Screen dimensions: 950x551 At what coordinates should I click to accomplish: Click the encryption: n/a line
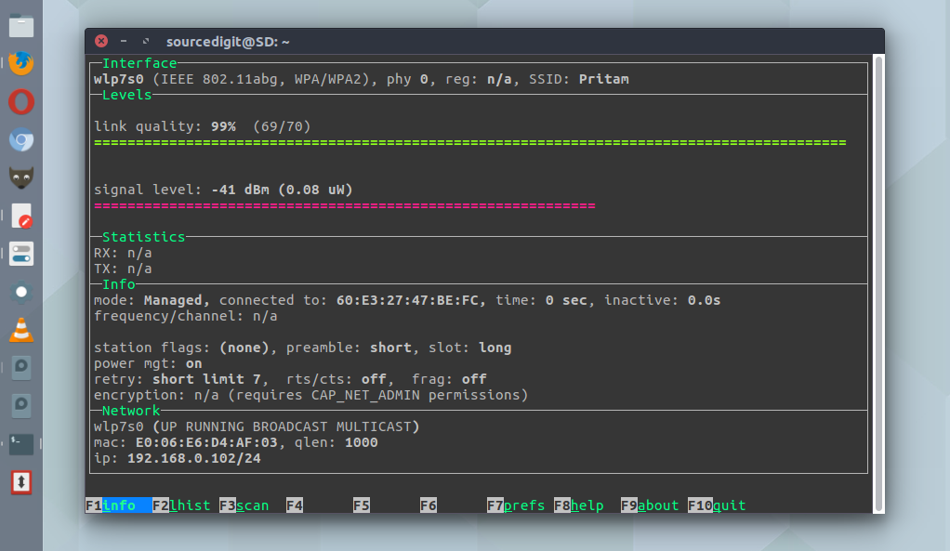coord(310,395)
